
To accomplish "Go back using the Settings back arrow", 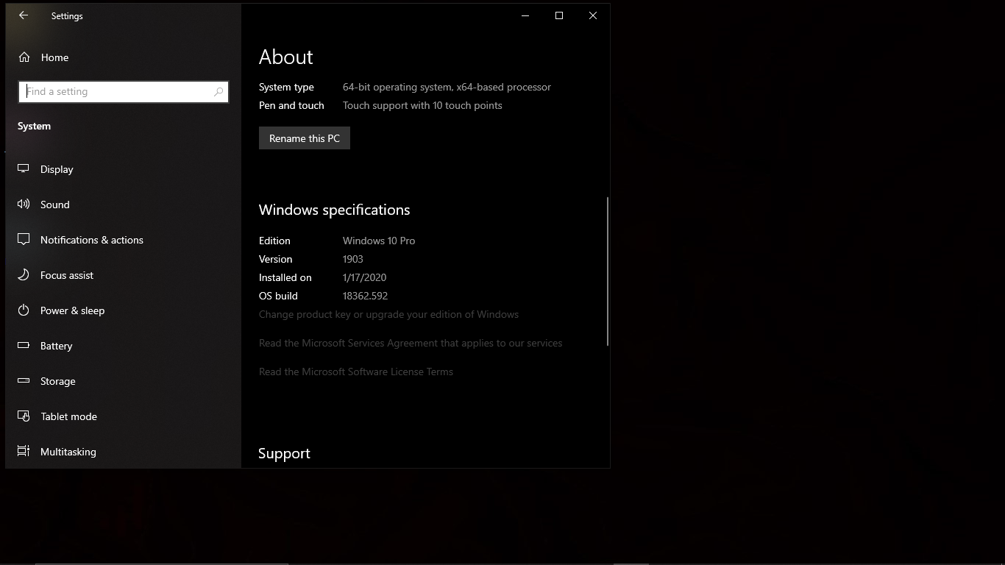I will pos(24,15).
